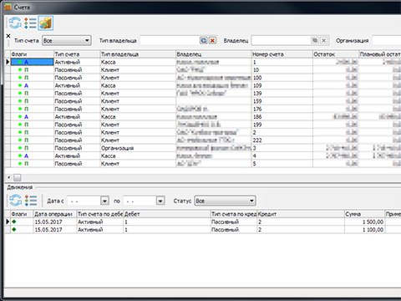Select the movement row with sum 1 100,00
The height and width of the screenshot is (301, 401).
coord(203,230)
